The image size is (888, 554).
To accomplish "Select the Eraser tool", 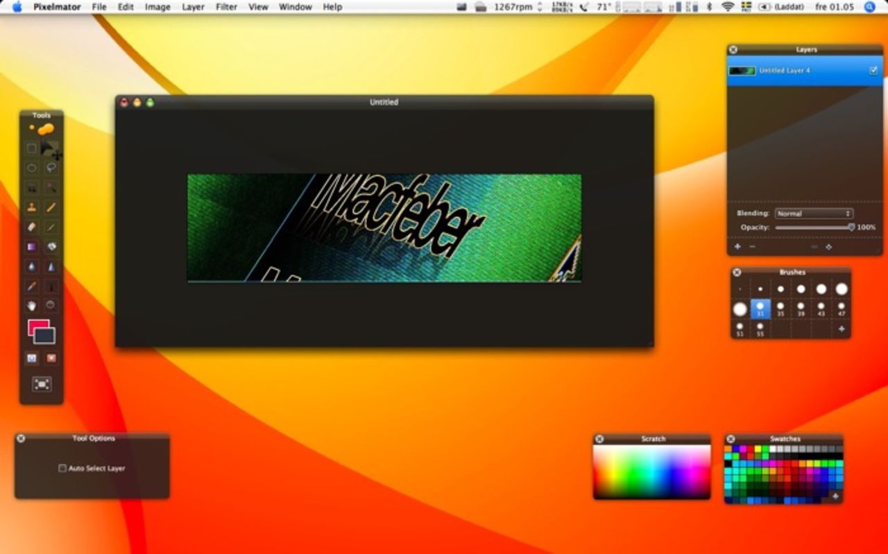I will tap(31, 226).
